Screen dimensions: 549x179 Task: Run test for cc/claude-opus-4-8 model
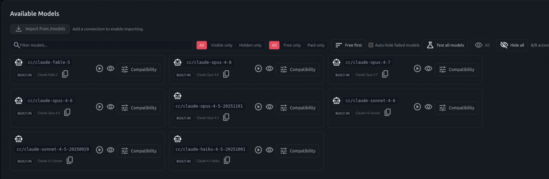click(x=258, y=69)
